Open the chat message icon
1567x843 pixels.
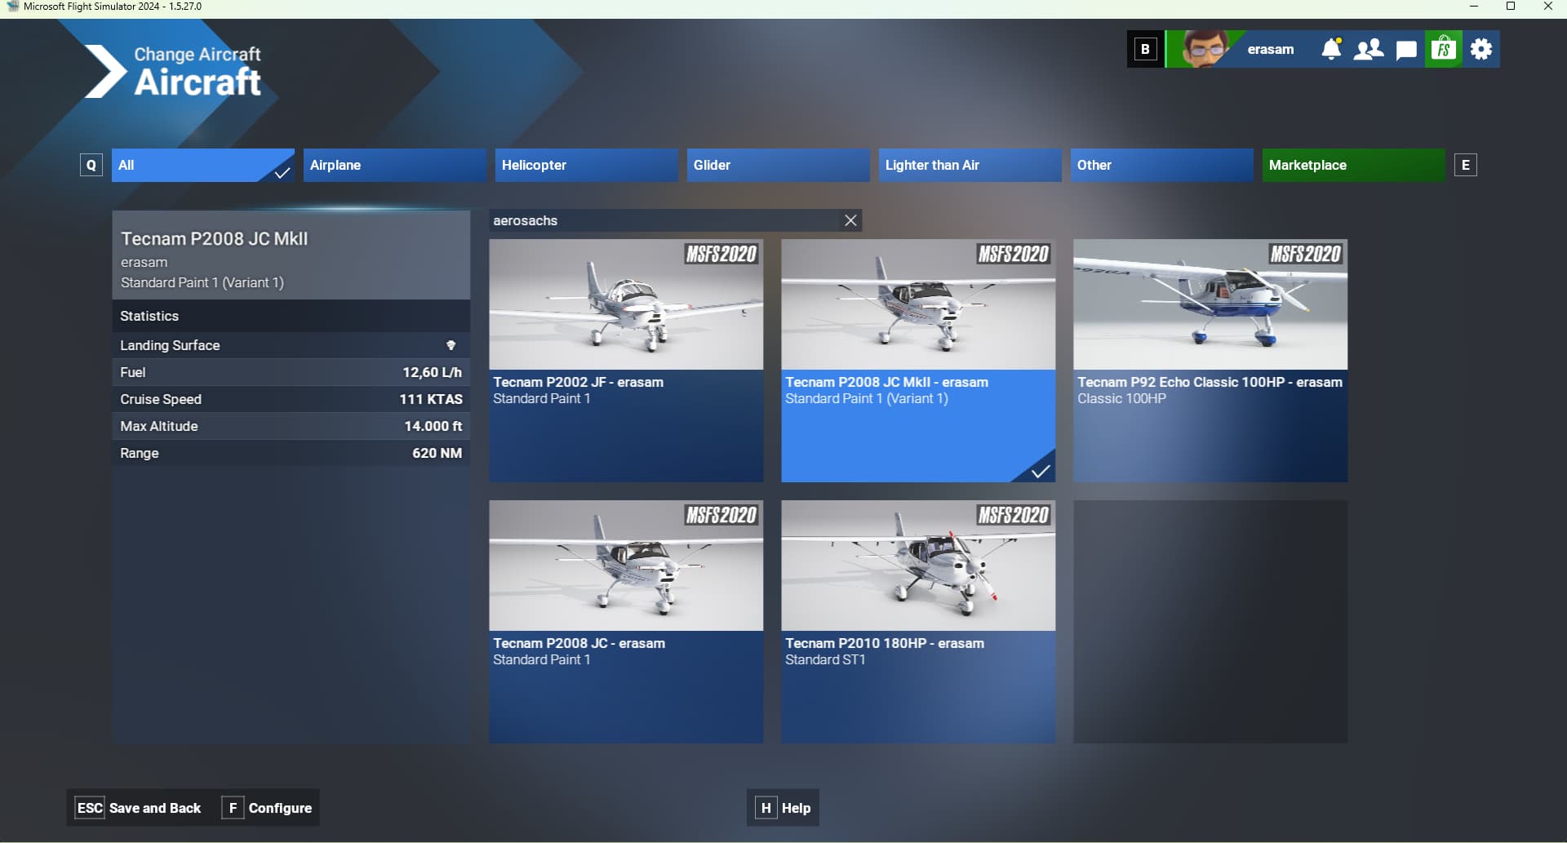point(1406,50)
